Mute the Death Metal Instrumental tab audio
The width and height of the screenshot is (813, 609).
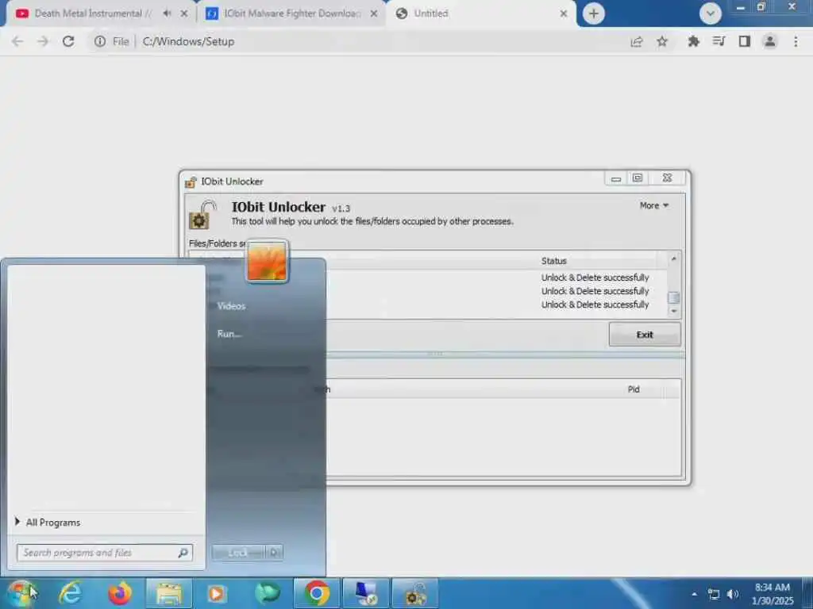(x=167, y=13)
